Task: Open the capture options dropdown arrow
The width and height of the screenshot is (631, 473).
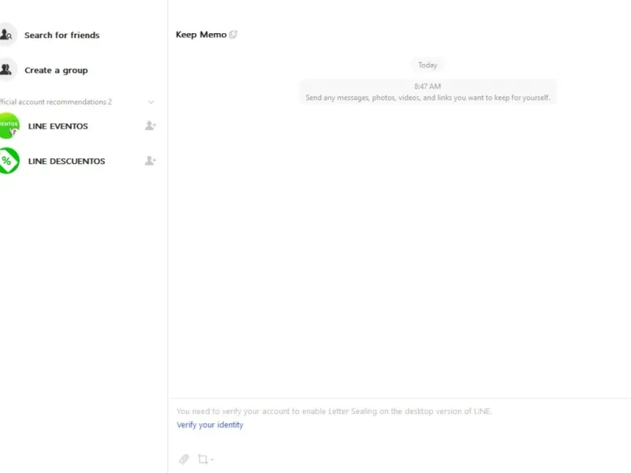Action: (212, 460)
